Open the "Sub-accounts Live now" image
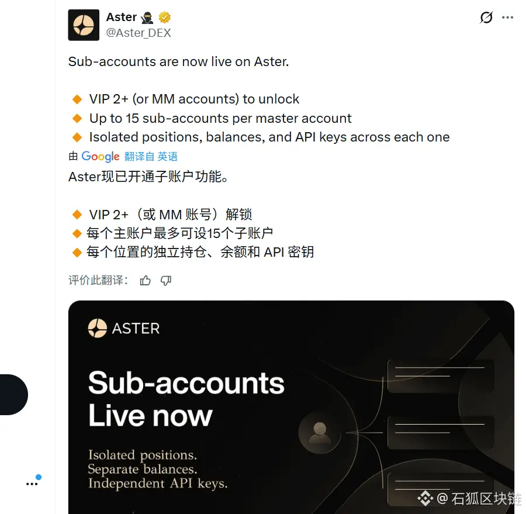The height and width of the screenshot is (514, 526). (291, 407)
